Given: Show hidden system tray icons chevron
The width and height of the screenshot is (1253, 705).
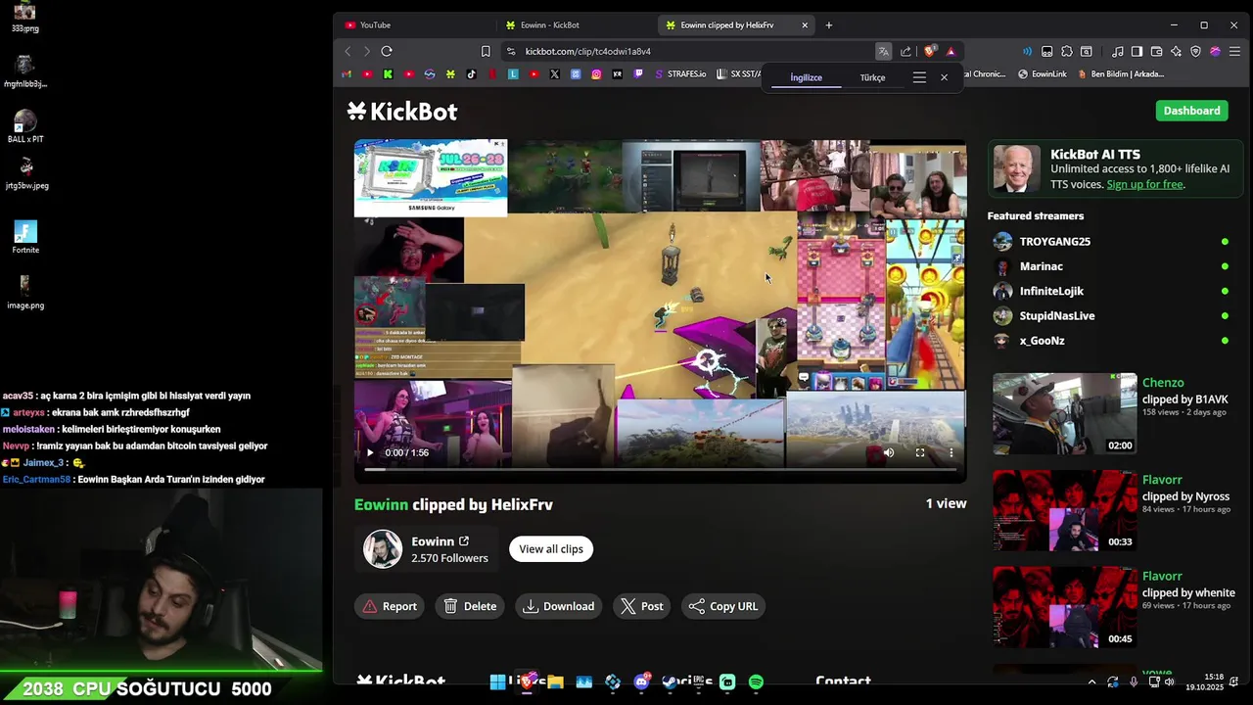Looking at the screenshot, I should tap(1092, 682).
